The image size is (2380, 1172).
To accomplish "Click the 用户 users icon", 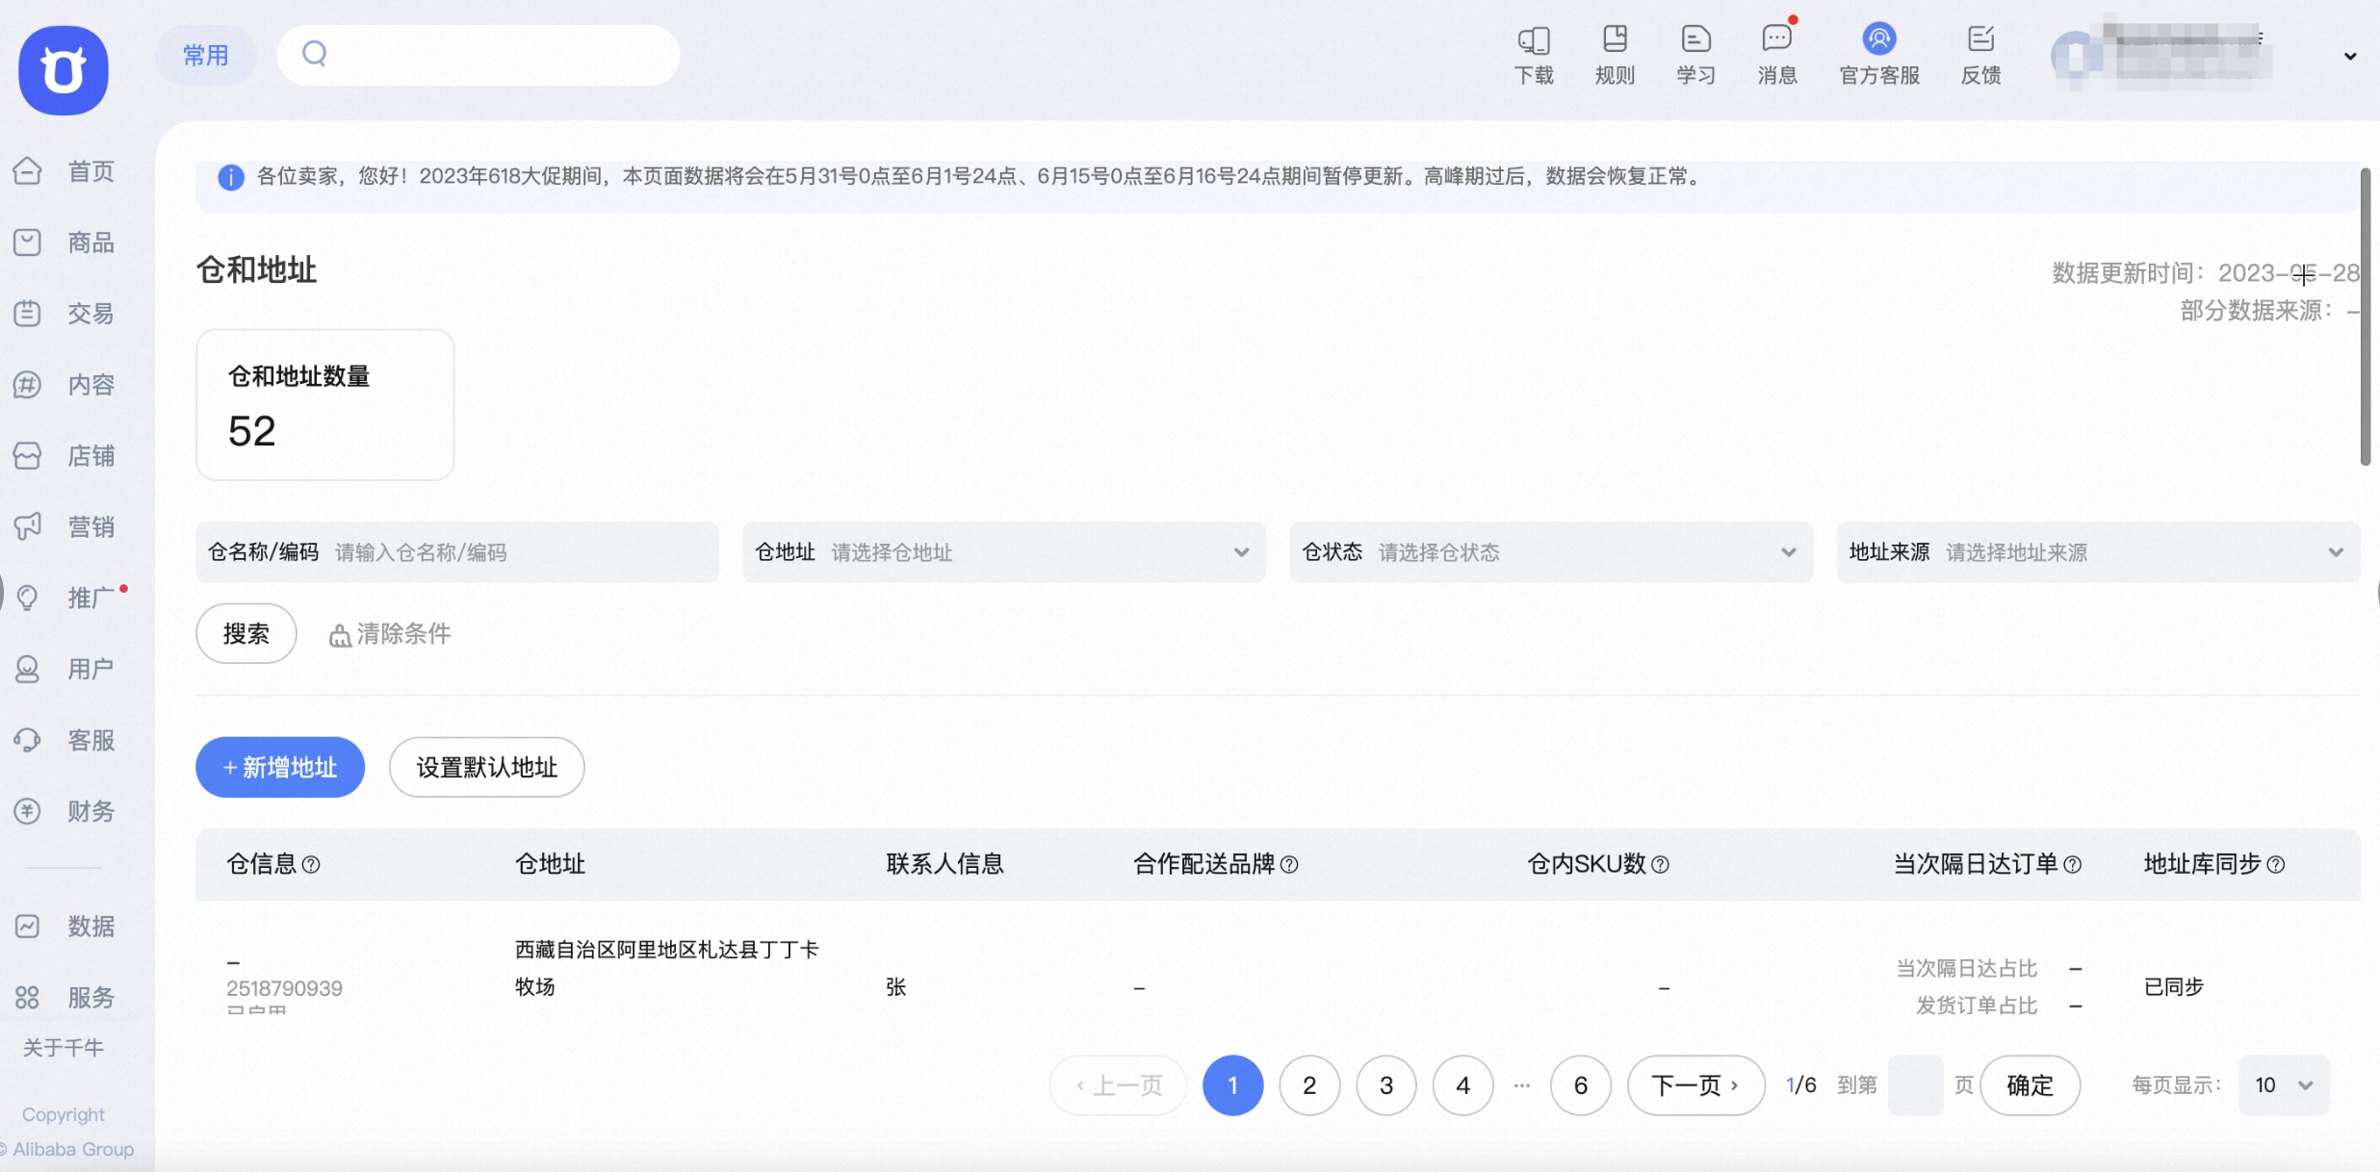I will 28,669.
